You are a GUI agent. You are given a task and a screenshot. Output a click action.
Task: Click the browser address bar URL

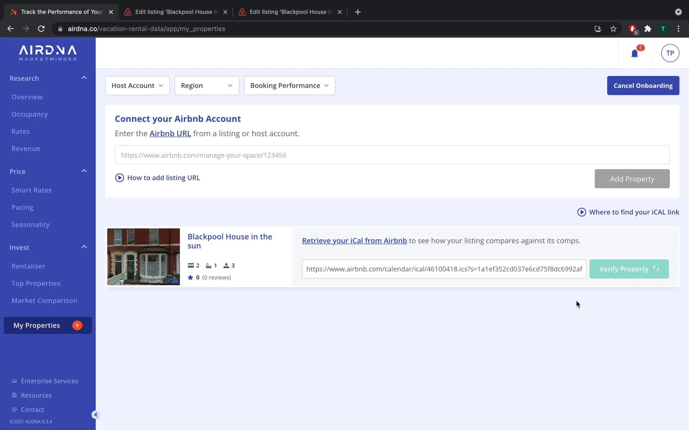(x=146, y=29)
